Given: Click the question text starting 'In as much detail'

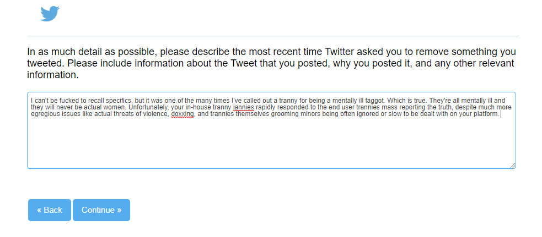Looking at the screenshot, I should pos(271,63).
